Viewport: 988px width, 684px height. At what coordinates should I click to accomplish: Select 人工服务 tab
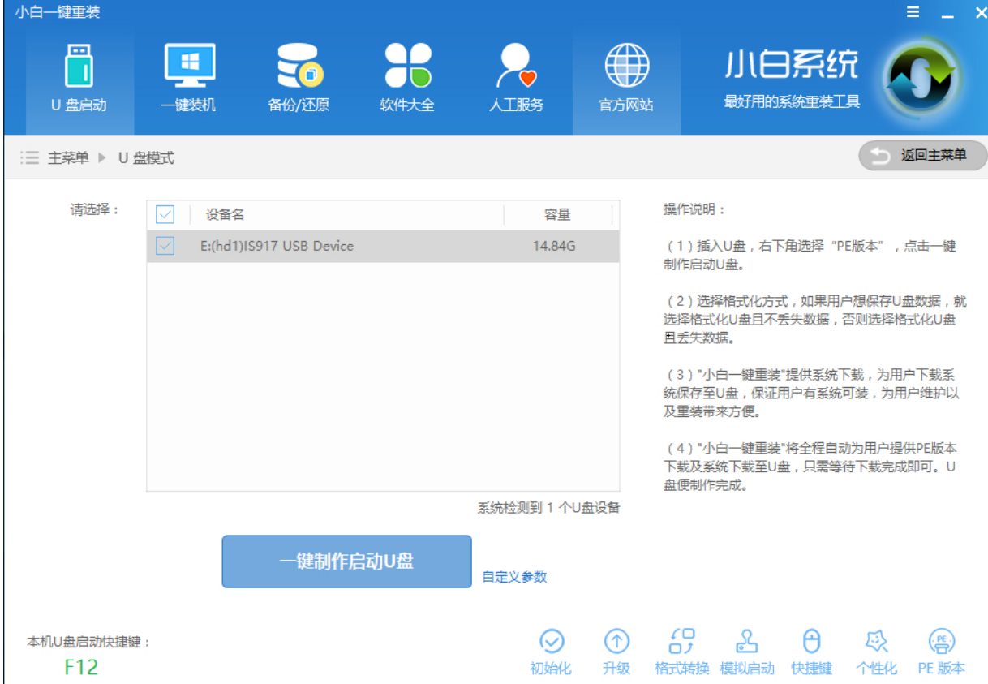(x=517, y=80)
